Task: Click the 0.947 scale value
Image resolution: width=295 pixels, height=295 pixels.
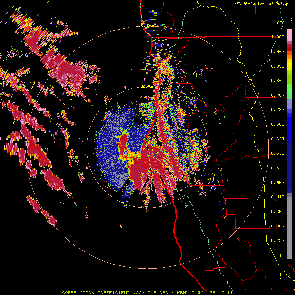Action: [x=278, y=51]
